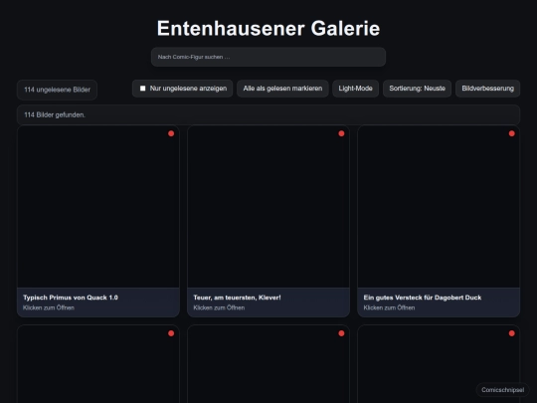Open the Typisch Primus von Quack 1.0 thumbnail
The height and width of the screenshot is (403, 537).
[x=98, y=207]
